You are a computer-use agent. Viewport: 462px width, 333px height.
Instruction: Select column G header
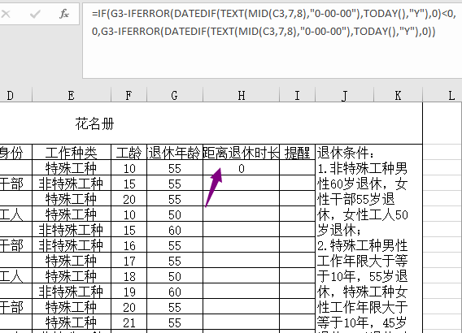pos(174,96)
